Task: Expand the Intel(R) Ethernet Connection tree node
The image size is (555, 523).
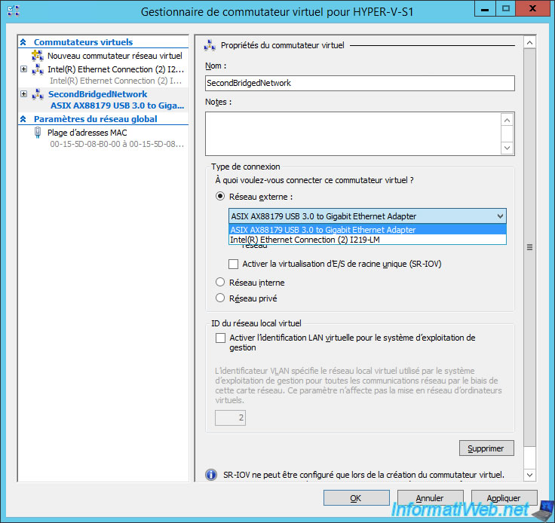Action: point(23,69)
